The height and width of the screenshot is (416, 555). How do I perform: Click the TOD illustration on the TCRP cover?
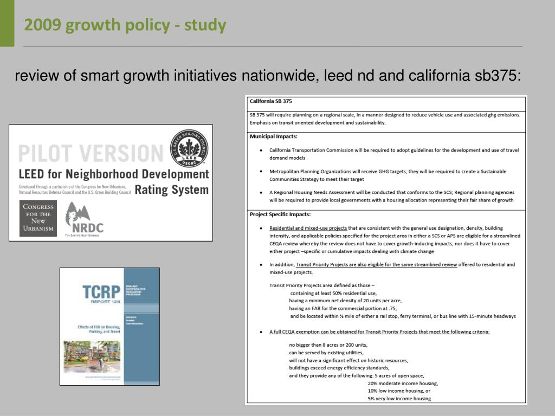pyautogui.click(x=92, y=356)
